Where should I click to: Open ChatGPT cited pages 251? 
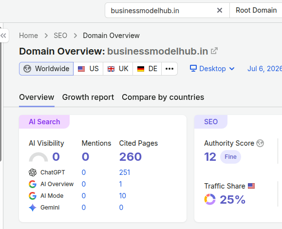point(125,172)
